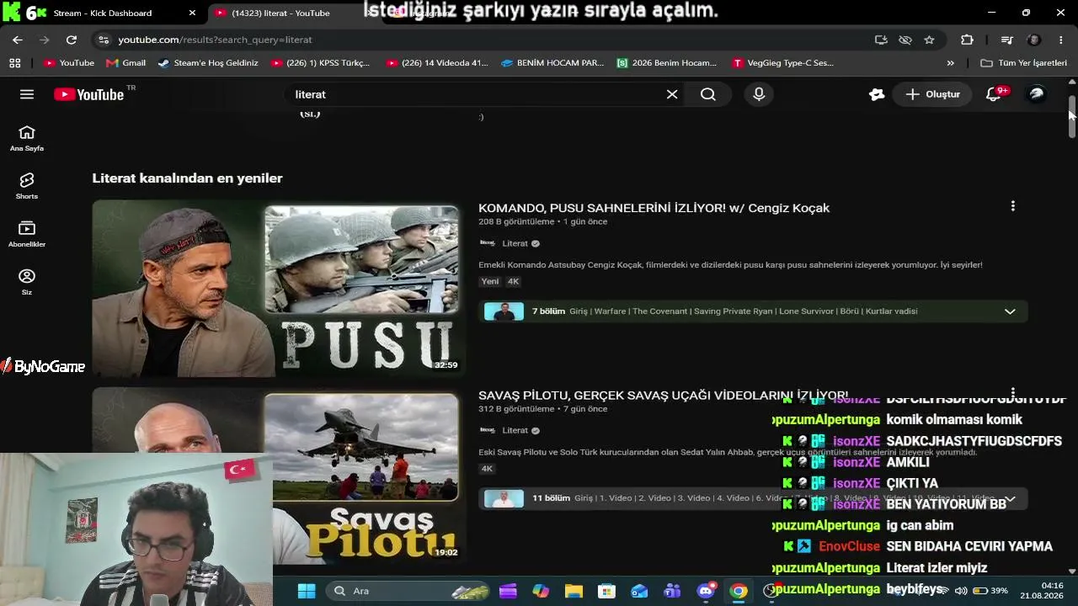
Task: Clear the 'literat' search query
Action: coord(672,94)
